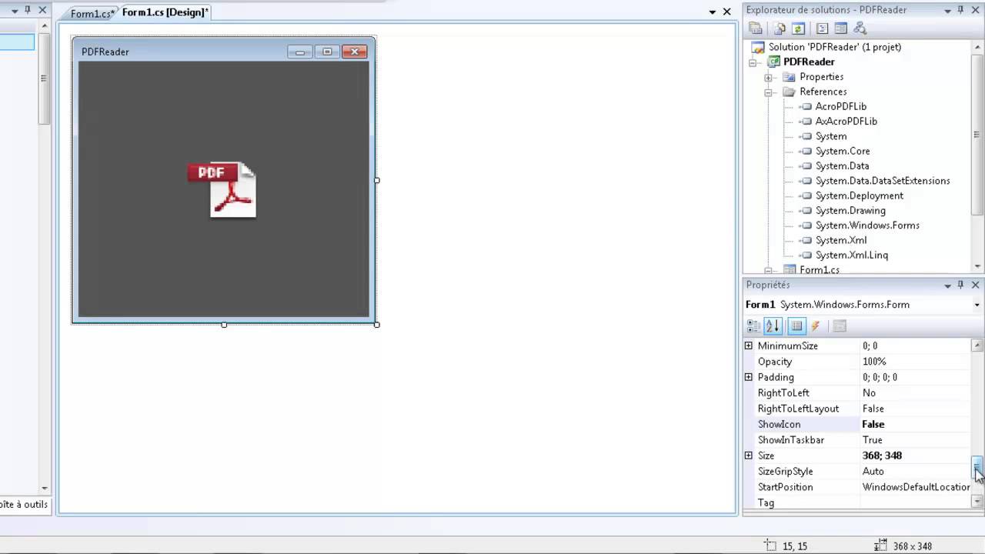
Task: Click the View Code icon in Solution Explorer
Action: [x=822, y=28]
